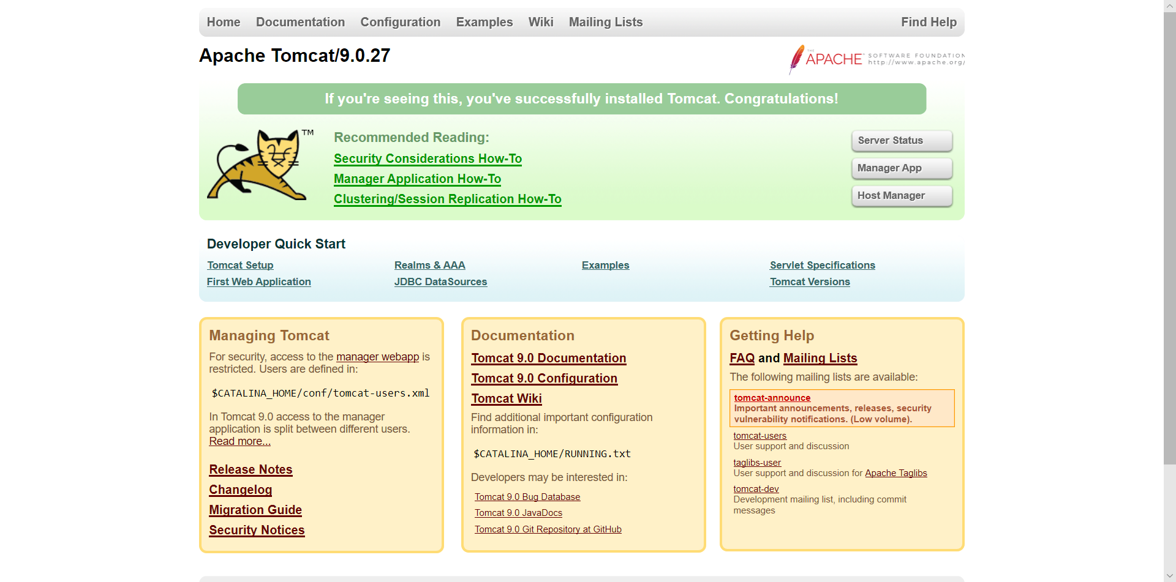Open Documentation in the top navigation
The width and height of the screenshot is (1176, 582).
[x=300, y=22]
